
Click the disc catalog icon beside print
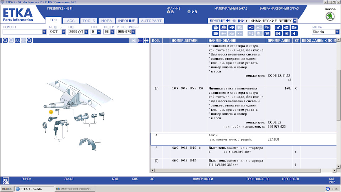coord(223,28)
